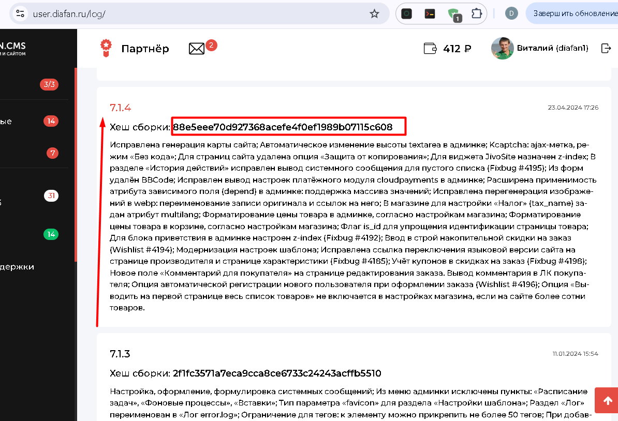Open the browser profile avatar D
Viewport: 618px width, 421px height.
tap(511, 14)
